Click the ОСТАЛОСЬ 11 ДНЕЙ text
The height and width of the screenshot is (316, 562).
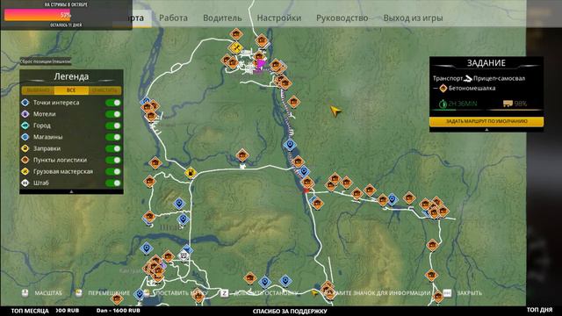[66, 25]
